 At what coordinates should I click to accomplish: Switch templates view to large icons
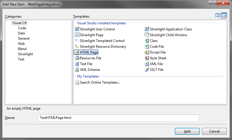(217, 15)
